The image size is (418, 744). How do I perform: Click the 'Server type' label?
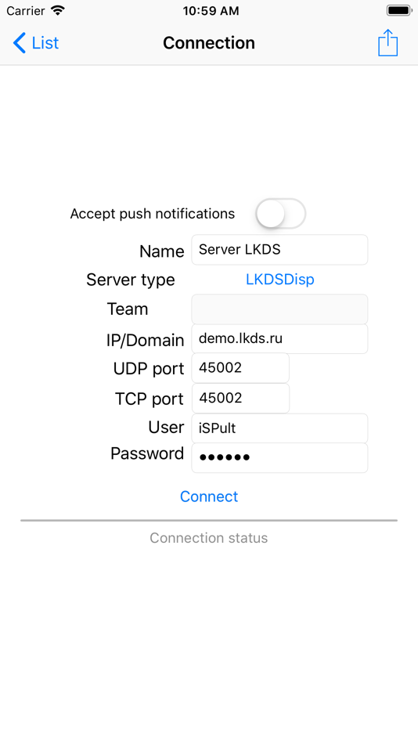[x=131, y=280]
